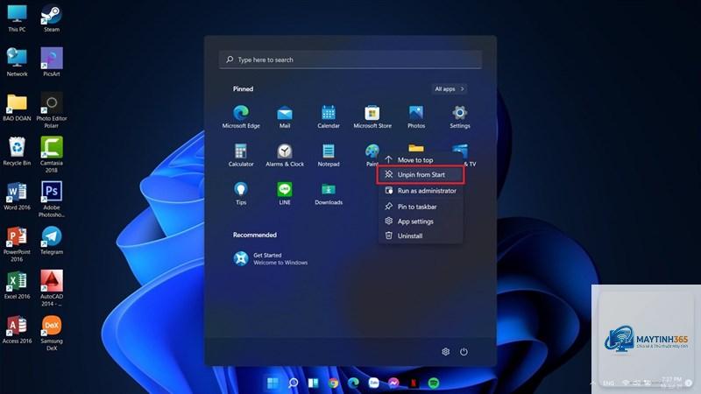Launch the Photos app
This screenshot has width=701, height=394.
[x=415, y=116]
